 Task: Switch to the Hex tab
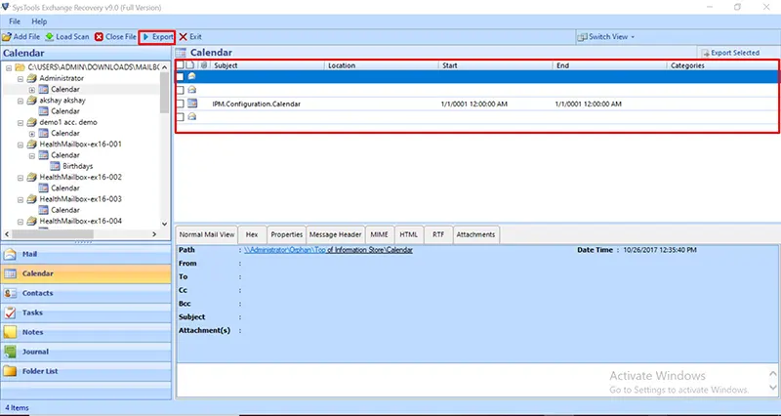point(252,234)
